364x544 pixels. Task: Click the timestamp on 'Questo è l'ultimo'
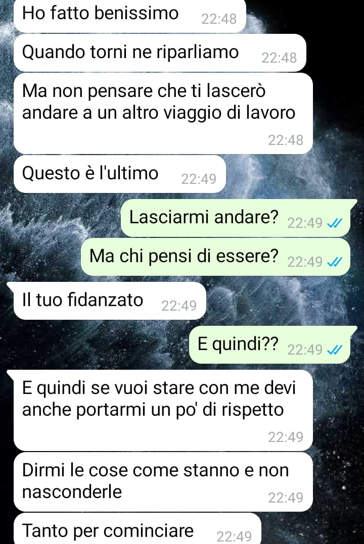coord(199,179)
